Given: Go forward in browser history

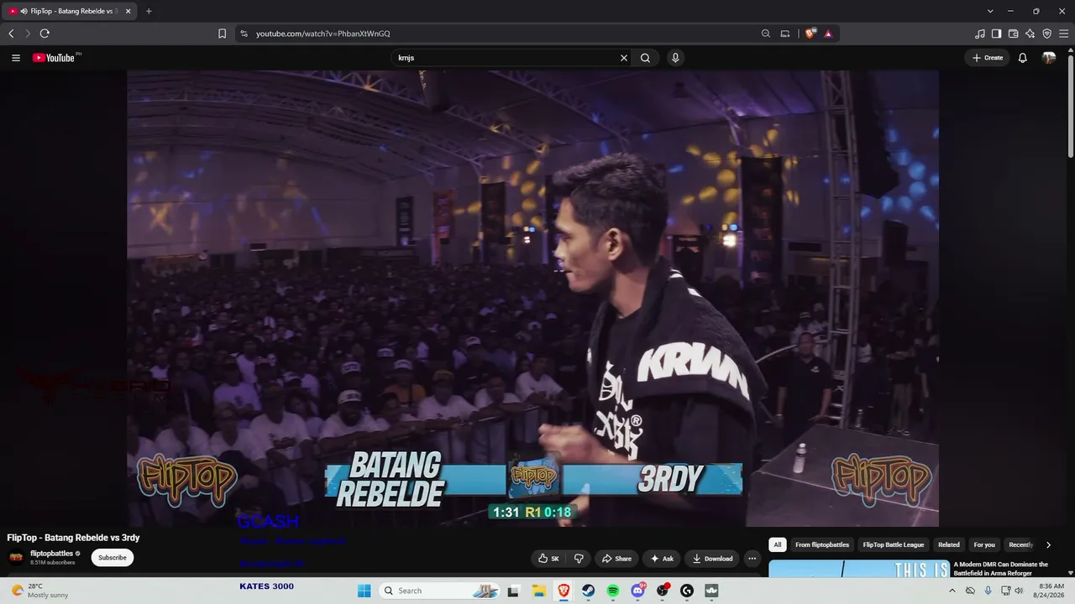Looking at the screenshot, I should pos(28,34).
